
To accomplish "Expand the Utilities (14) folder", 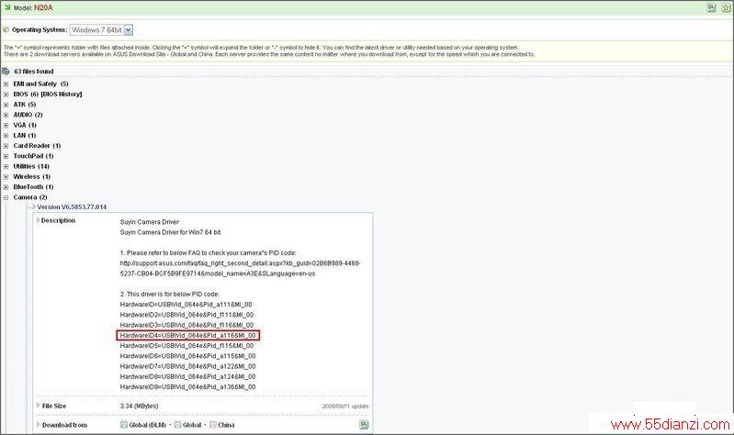I will click(x=6, y=166).
